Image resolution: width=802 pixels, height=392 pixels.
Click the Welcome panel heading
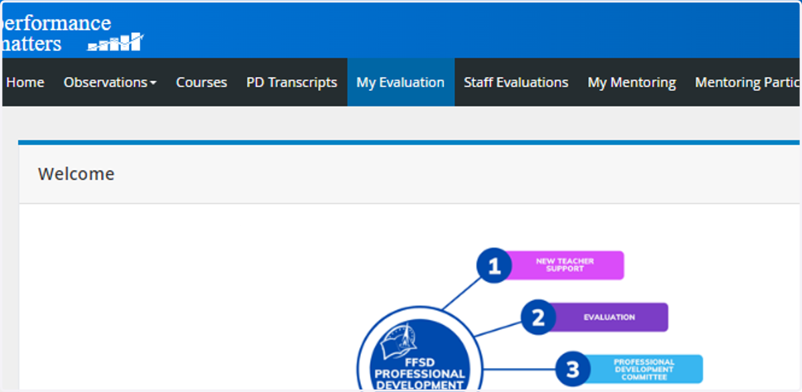click(x=76, y=174)
